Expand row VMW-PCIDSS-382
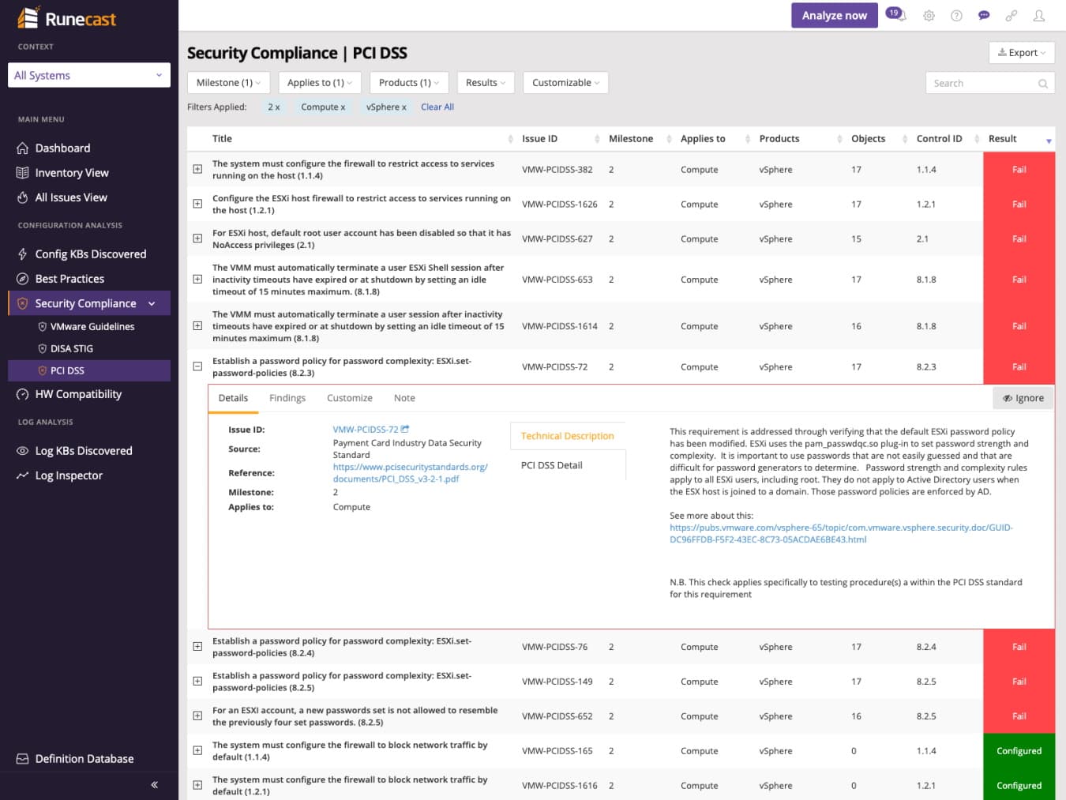This screenshot has width=1066, height=800. pyautogui.click(x=197, y=169)
